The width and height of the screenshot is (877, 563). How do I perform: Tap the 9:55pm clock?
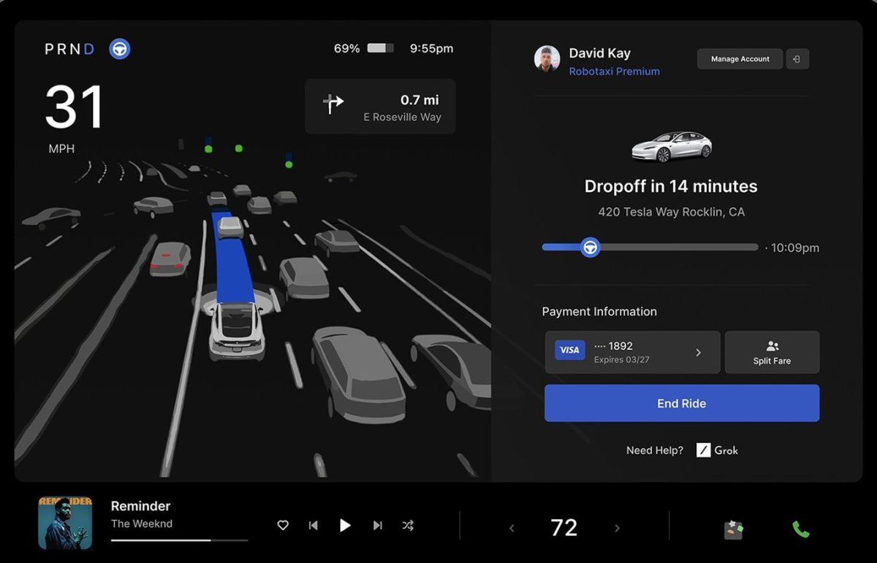431,48
